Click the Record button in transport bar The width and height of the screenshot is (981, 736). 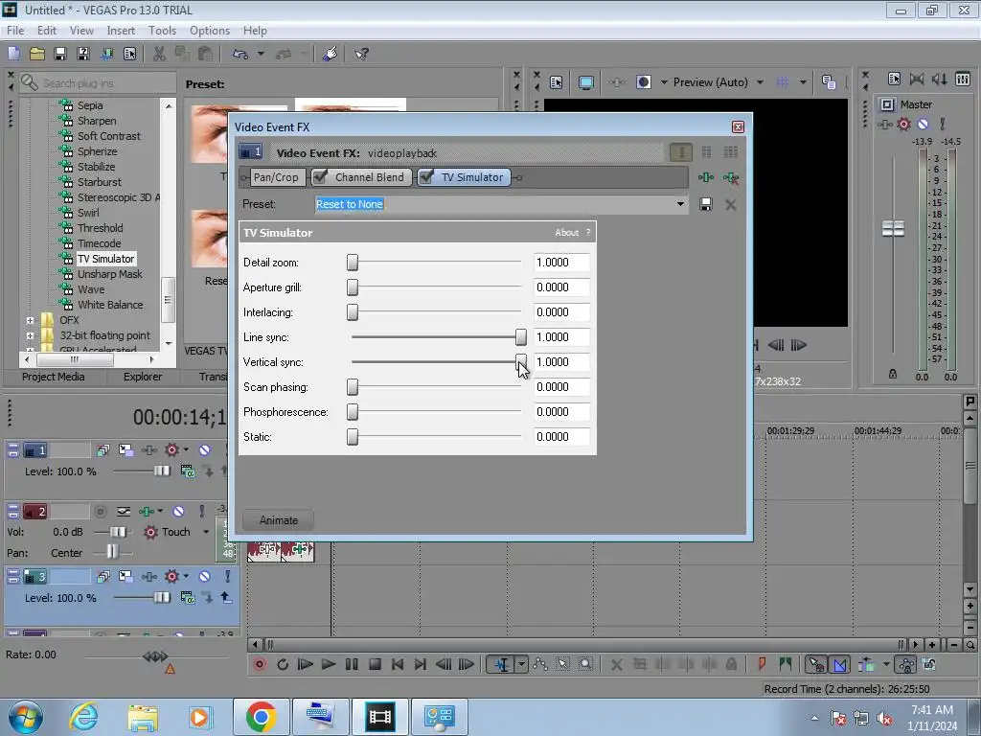[x=259, y=665]
